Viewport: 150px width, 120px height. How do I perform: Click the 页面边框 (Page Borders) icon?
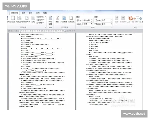(71, 19)
